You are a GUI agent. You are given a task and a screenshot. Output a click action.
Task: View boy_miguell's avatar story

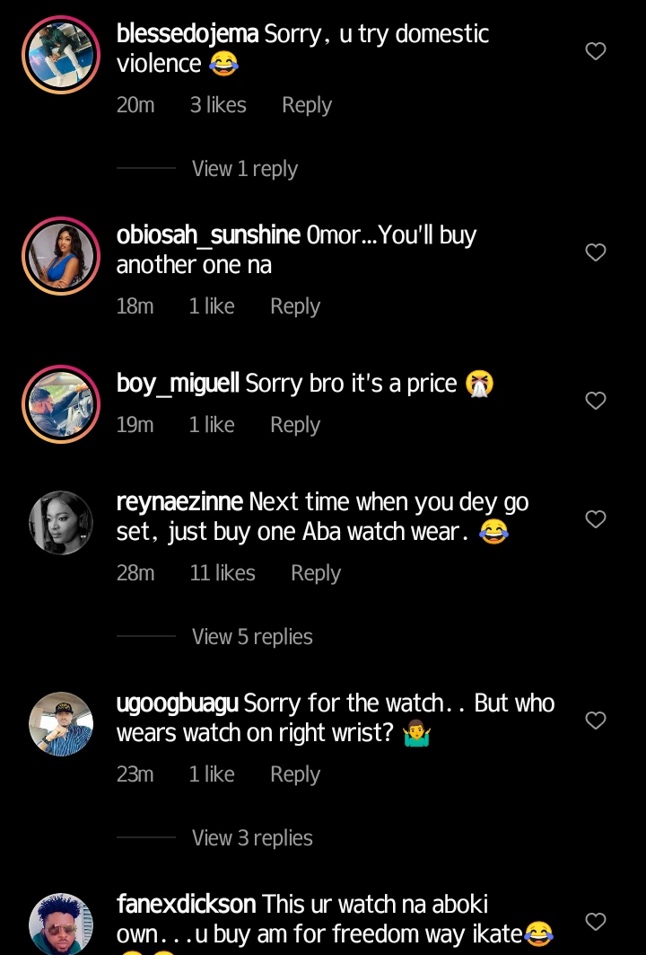[x=61, y=404]
